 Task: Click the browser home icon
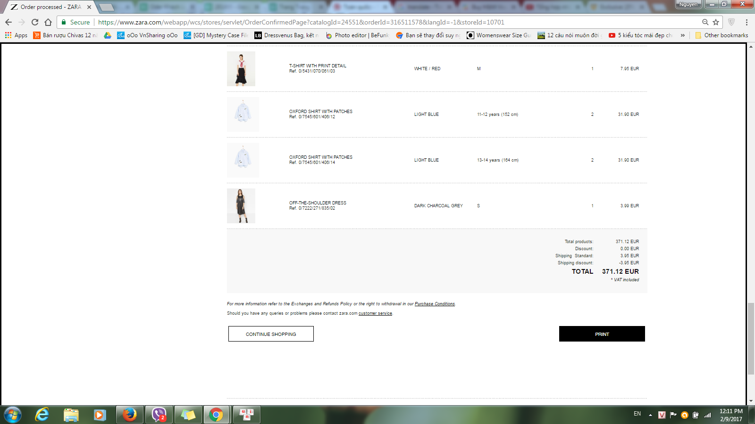point(48,22)
